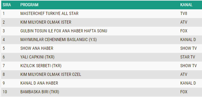This screenshot has height=97, width=202.
Task: Select SHOW ANA HABER program title
Action: tap(37, 48)
